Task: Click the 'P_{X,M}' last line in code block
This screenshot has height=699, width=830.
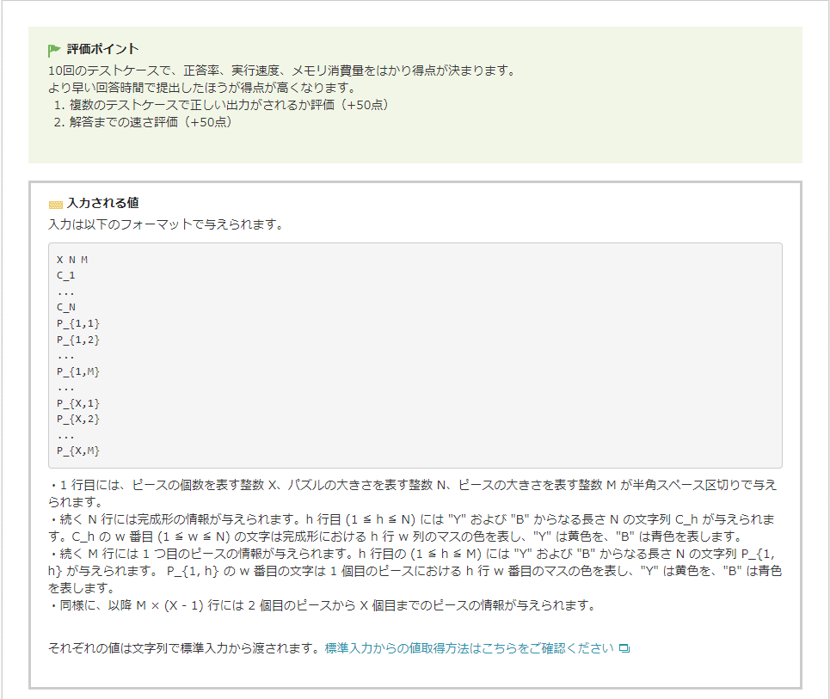Action: pyautogui.click(x=78, y=451)
